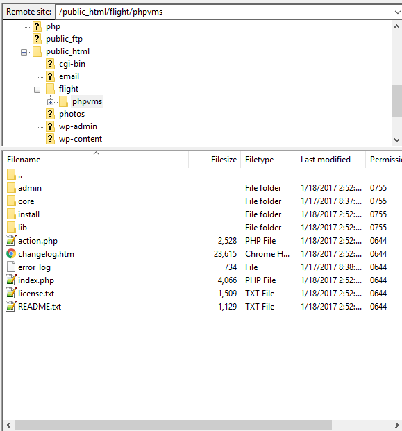The height and width of the screenshot is (431, 402).
Task: Select the php folder icon in tree
Action: [37, 26]
